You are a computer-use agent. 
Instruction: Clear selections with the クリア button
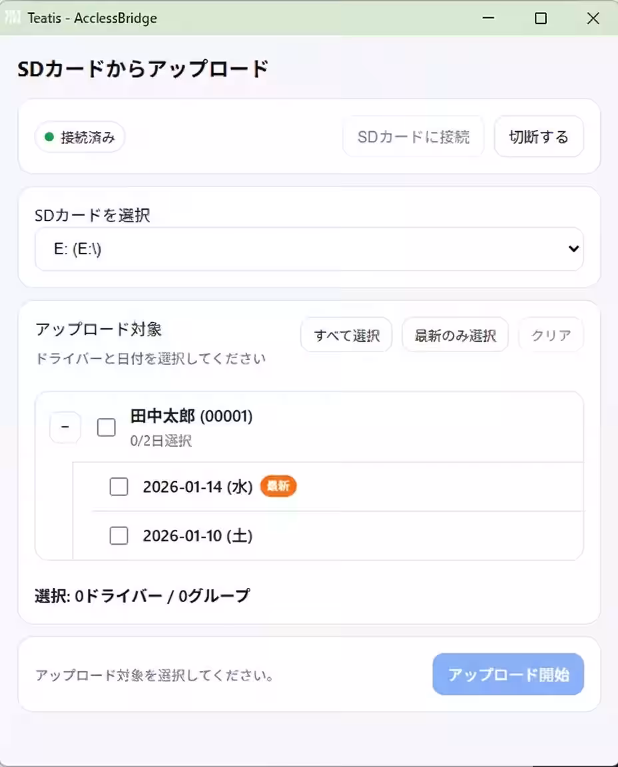[551, 335]
